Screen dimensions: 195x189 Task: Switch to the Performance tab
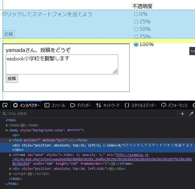pyautogui.click(x=174, y=106)
